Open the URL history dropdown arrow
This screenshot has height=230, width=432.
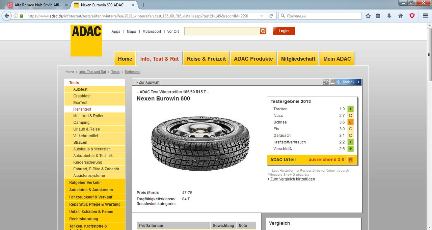(262, 16)
